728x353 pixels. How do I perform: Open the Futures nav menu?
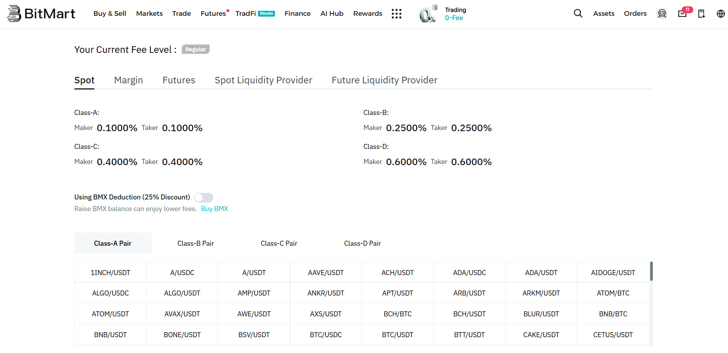point(213,14)
